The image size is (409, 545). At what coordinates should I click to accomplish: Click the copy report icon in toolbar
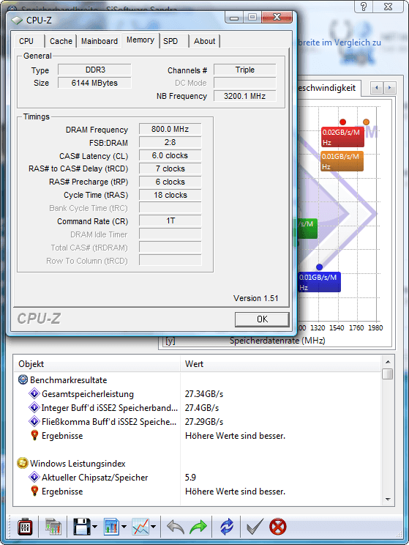53,527
